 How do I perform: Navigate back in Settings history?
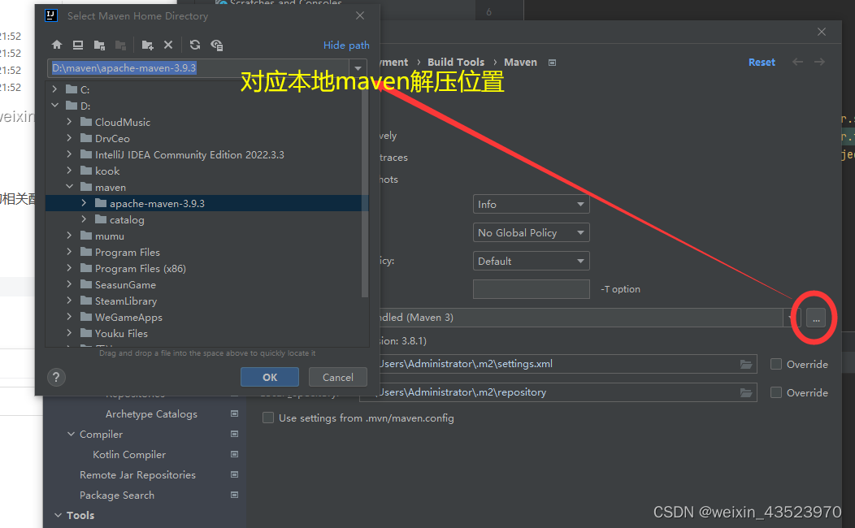point(798,62)
